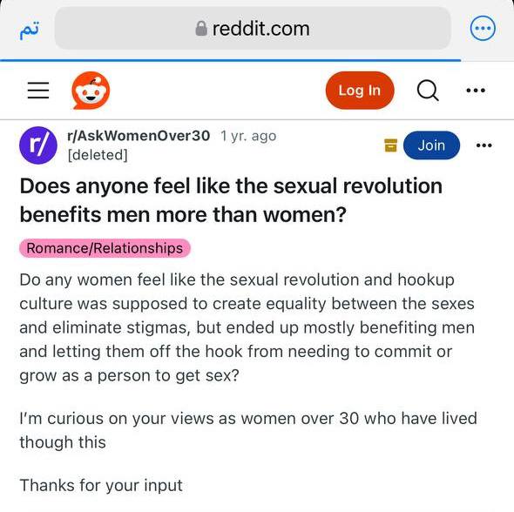Image resolution: width=514 pixels, height=512 pixels.
Task: Click the reddit.com address bar
Action: tap(253, 29)
